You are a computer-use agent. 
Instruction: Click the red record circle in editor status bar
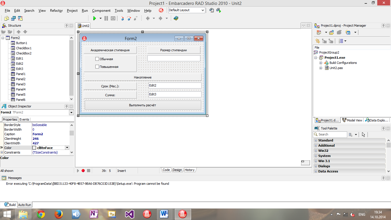[83, 170]
